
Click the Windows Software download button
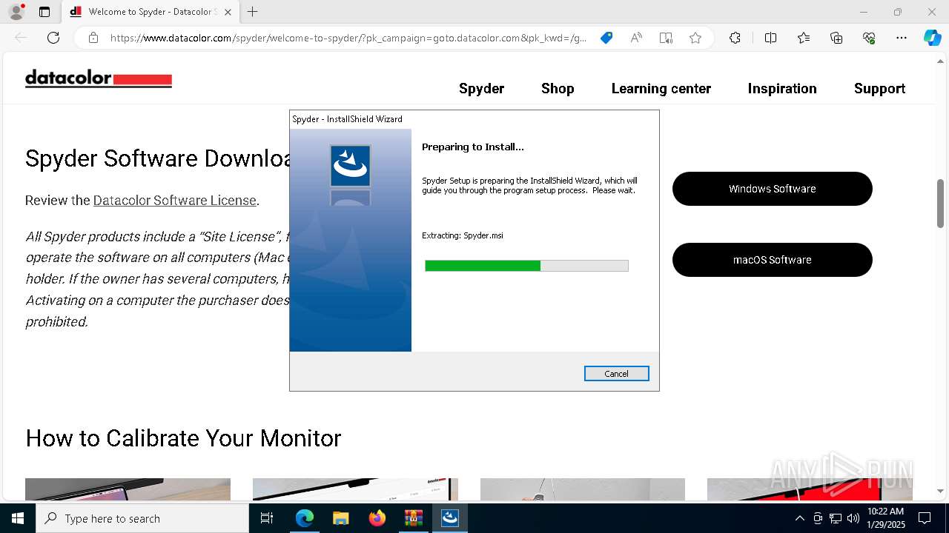(773, 189)
